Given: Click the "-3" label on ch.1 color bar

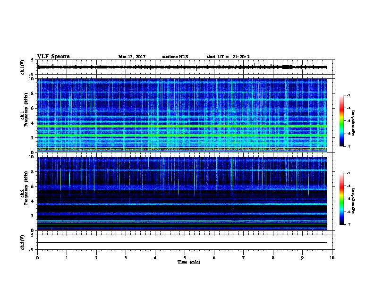Looking at the screenshot, I should (348, 95).
